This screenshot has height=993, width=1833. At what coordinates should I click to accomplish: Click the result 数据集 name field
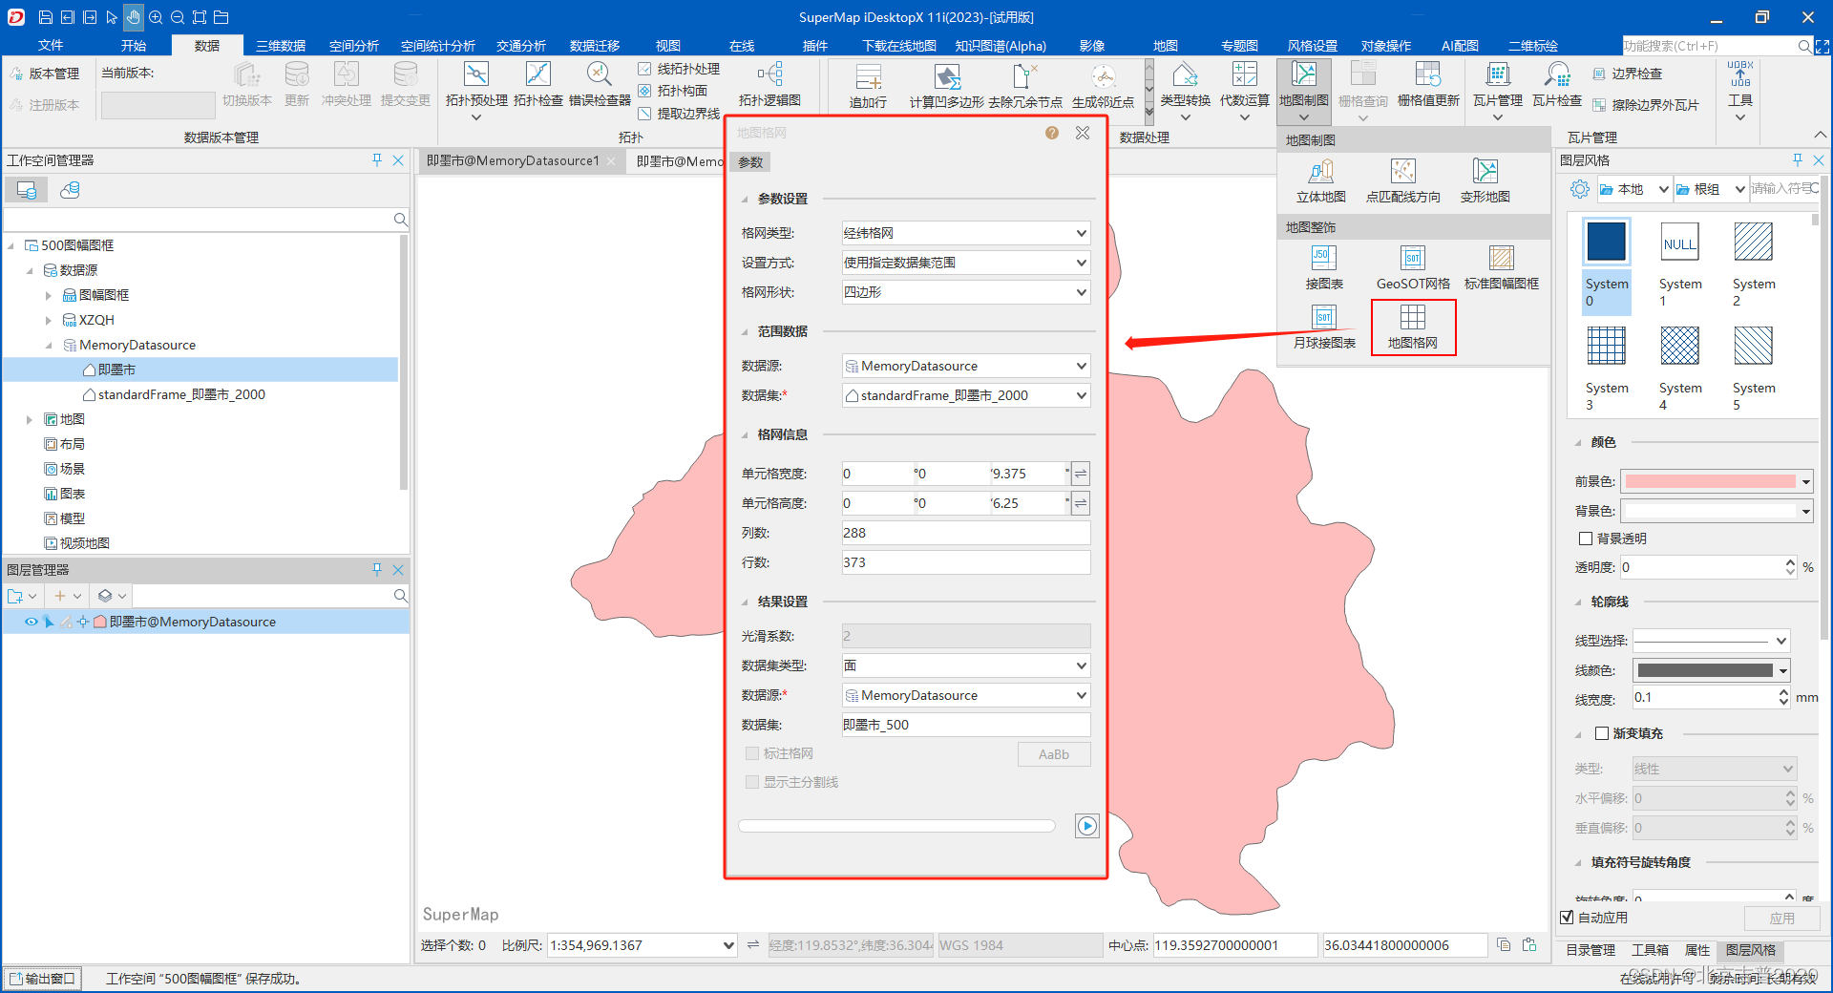966,725
